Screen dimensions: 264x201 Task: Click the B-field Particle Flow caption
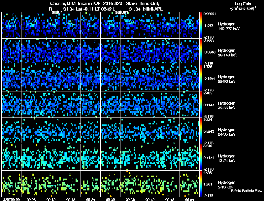coord(247,191)
